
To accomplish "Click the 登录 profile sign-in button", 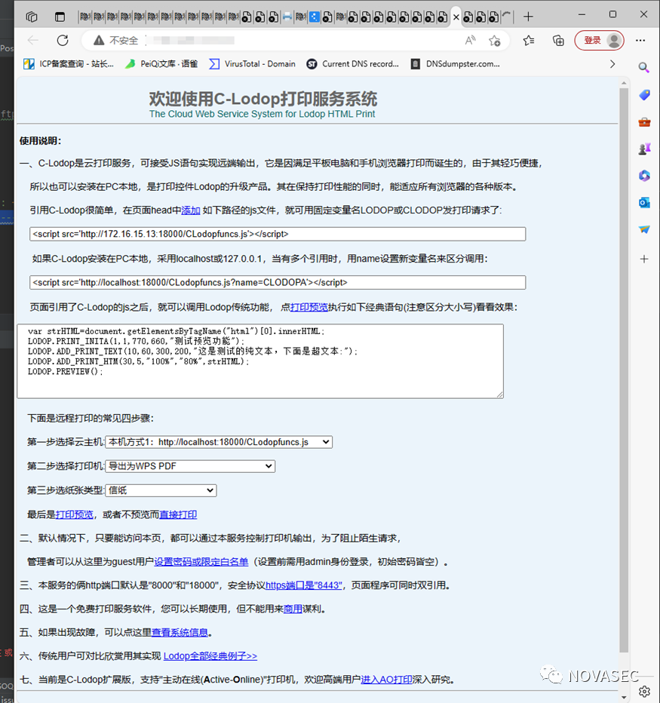I will tap(600, 40).
